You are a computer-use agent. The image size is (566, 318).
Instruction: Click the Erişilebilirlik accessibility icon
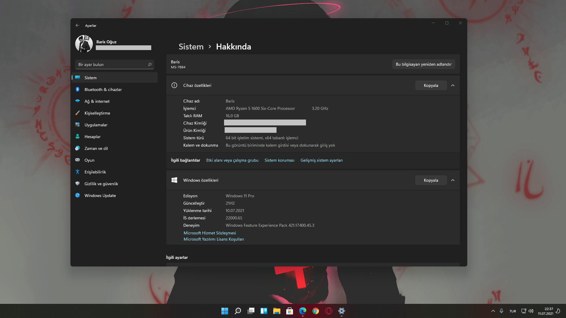78,172
